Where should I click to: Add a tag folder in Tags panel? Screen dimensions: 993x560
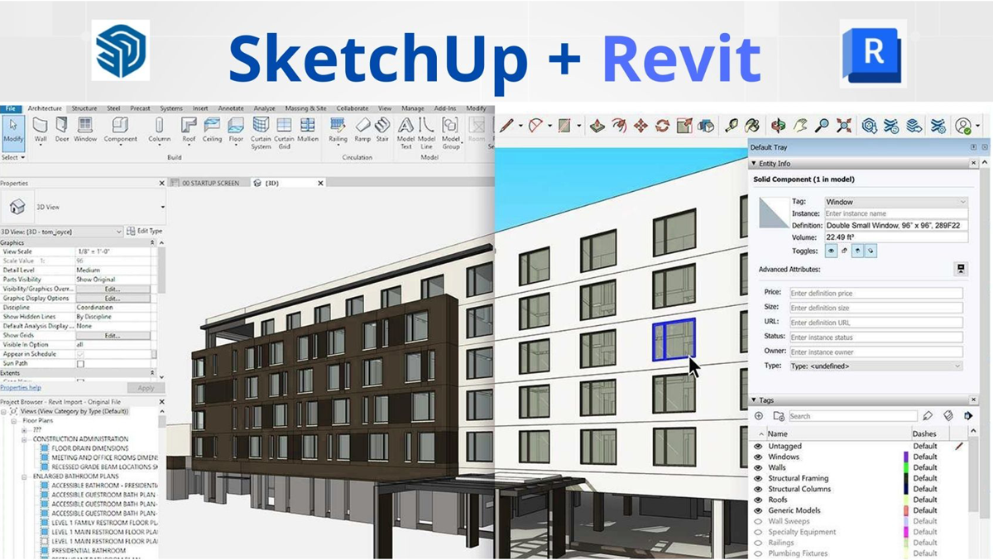coord(779,416)
